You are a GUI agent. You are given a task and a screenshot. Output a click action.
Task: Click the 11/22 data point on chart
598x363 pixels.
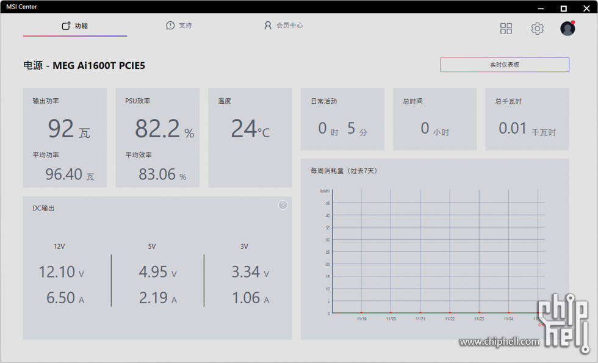click(450, 312)
